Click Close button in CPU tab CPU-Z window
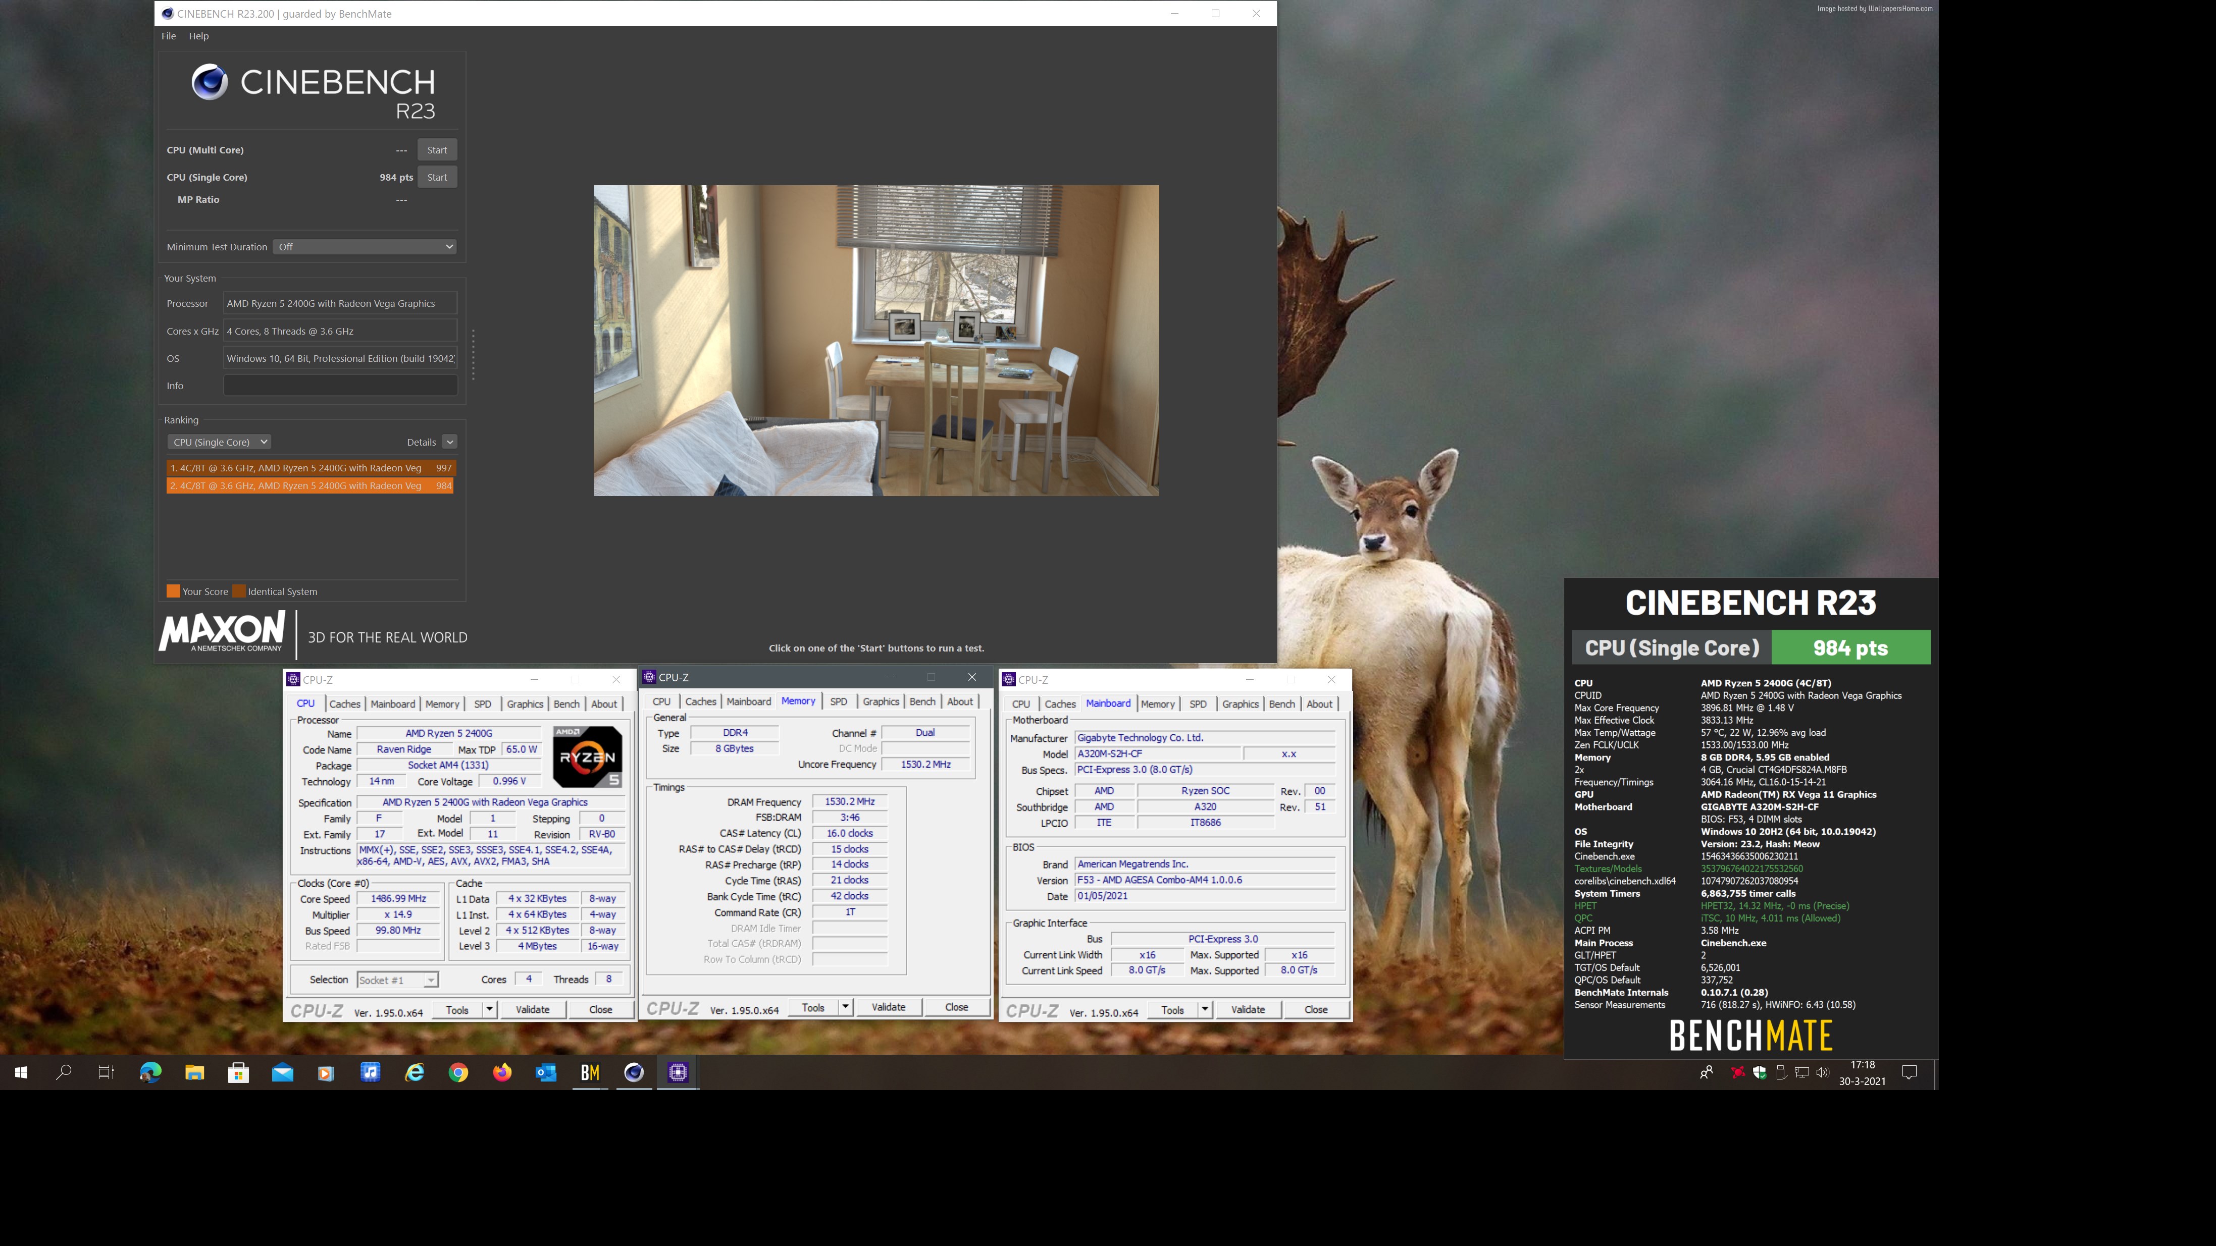This screenshot has width=2216, height=1246. (600, 1009)
